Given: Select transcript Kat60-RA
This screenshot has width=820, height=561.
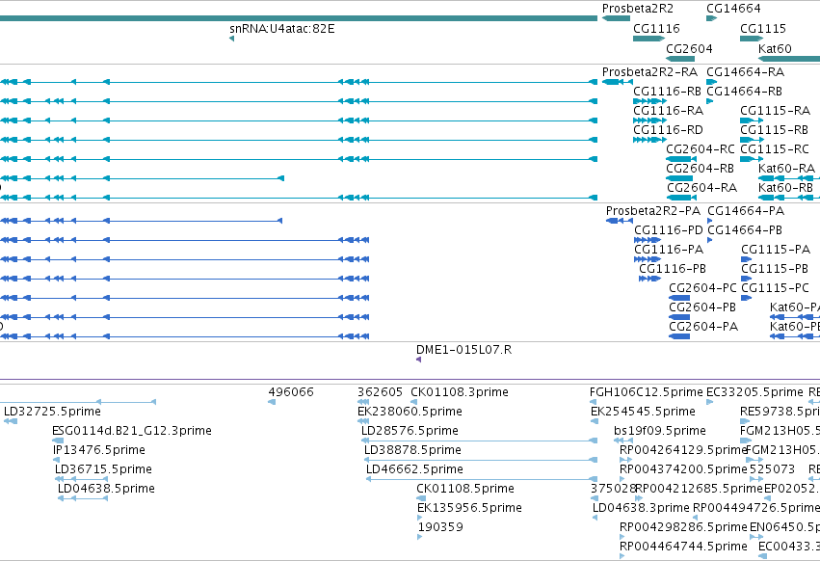Looking at the screenshot, I should point(789,178).
